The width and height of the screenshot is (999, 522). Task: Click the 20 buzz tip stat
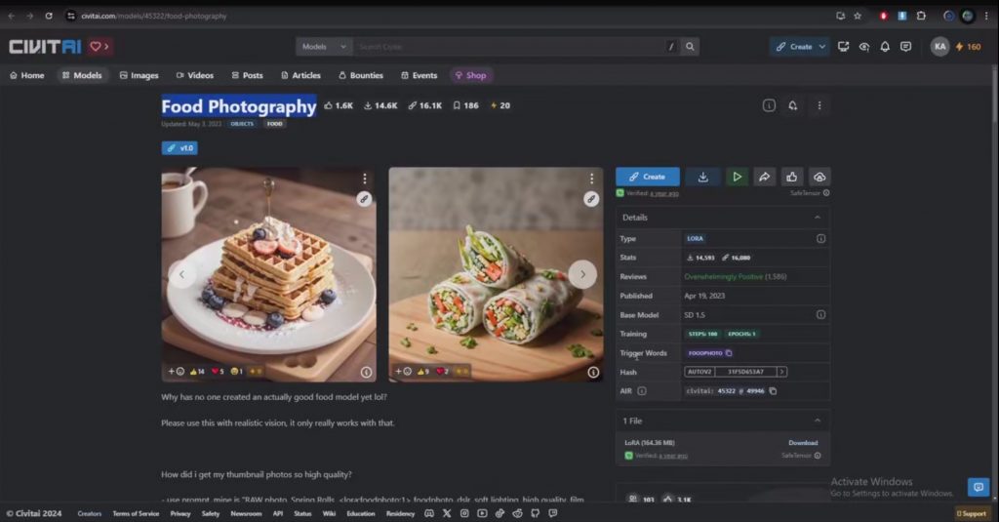500,105
